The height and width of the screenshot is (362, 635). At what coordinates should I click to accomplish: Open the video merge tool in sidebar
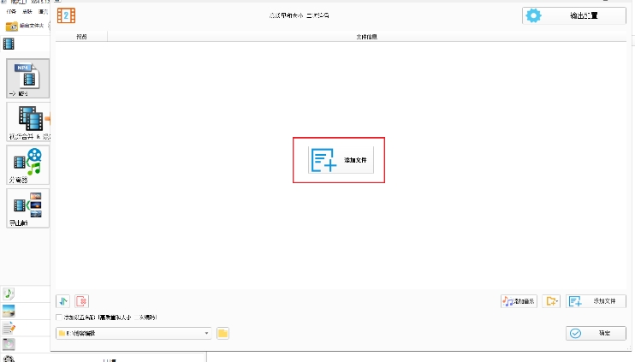(28, 122)
